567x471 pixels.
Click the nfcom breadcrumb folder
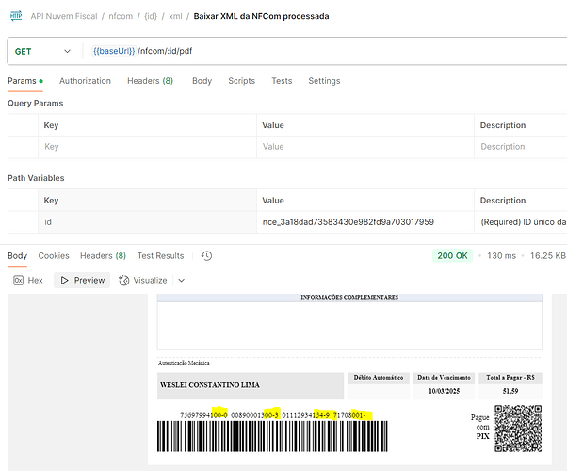tap(121, 16)
